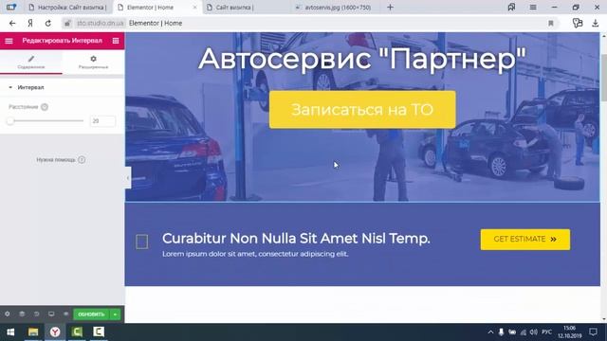Switch the РУС input language
The height and width of the screenshot is (341, 607).
coord(546,332)
